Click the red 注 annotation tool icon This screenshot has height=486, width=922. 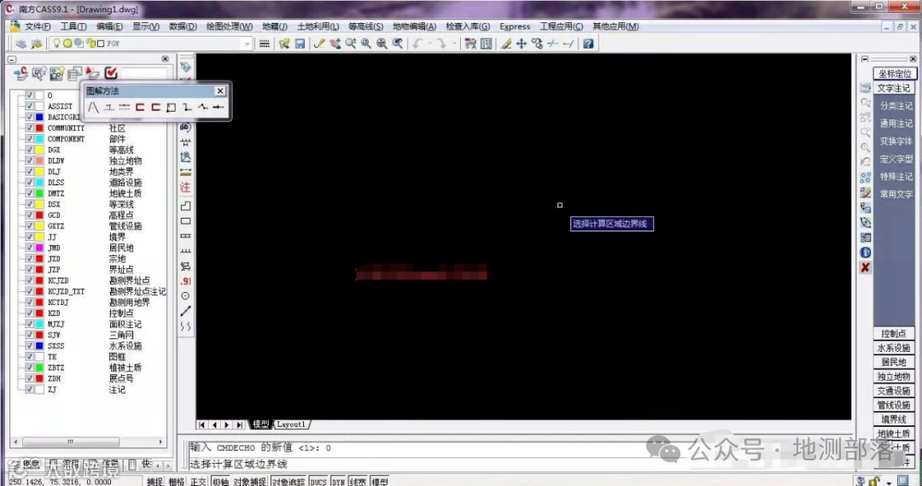(x=185, y=187)
